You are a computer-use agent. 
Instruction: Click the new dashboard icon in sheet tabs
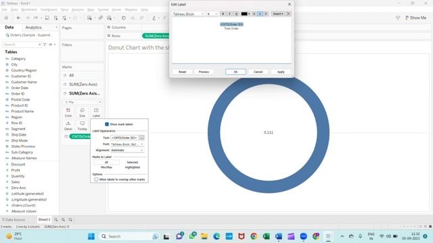click(x=63, y=219)
